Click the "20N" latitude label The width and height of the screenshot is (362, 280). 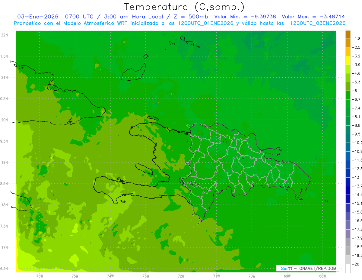(4, 120)
